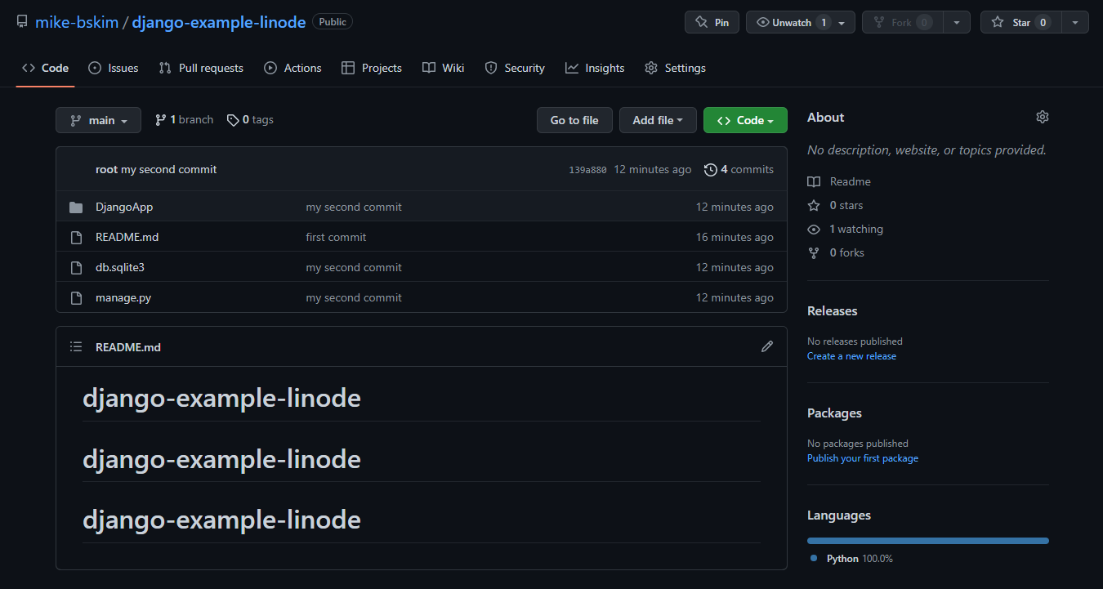Open the Issues tab
This screenshot has width=1103, height=589.
click(114, 68)
